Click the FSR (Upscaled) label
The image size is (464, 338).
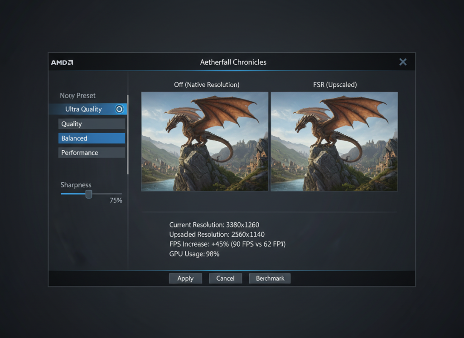[335, 85]
